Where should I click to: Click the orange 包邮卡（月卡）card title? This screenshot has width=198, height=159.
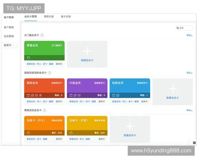point(36,121)
